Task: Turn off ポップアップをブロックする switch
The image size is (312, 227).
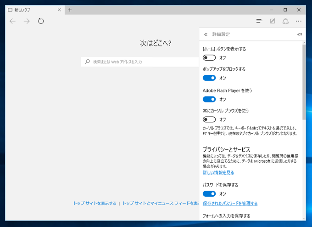Action: (x=209, y=78)
